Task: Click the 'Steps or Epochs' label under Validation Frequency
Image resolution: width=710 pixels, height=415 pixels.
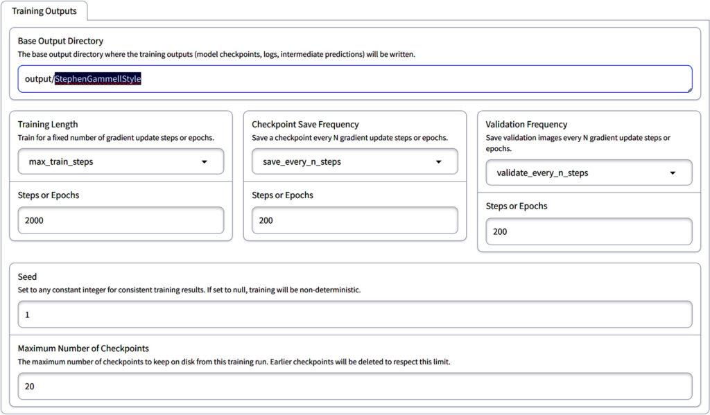Action: tap(517, 206)
